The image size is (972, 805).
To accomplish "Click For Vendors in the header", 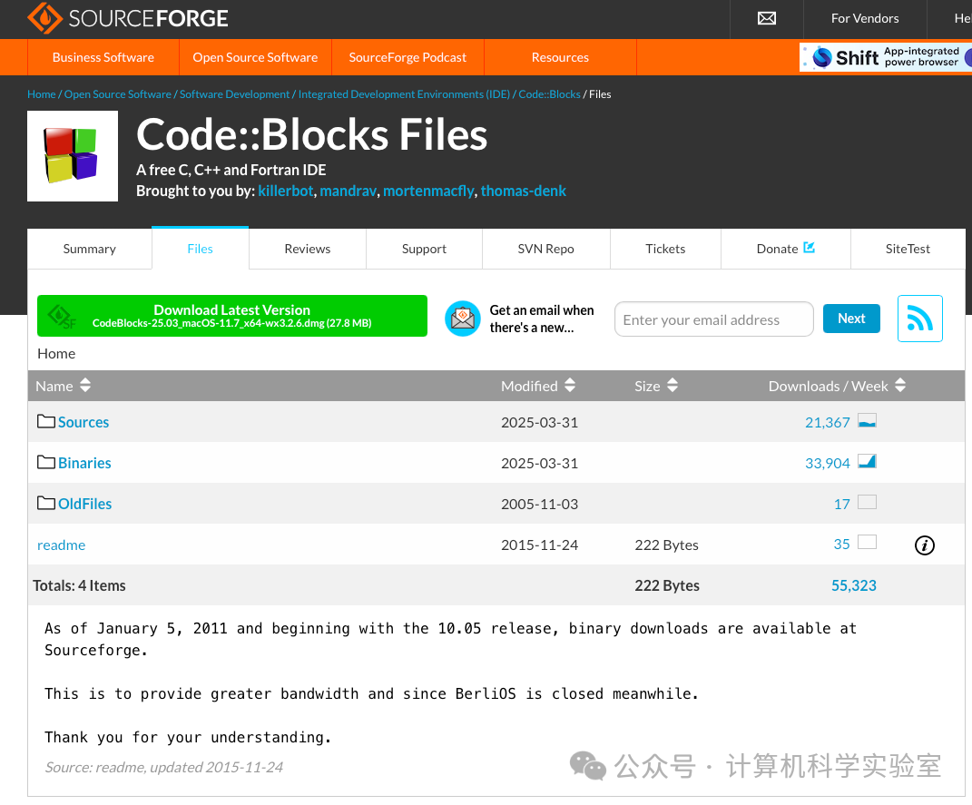I will [865, 18].
